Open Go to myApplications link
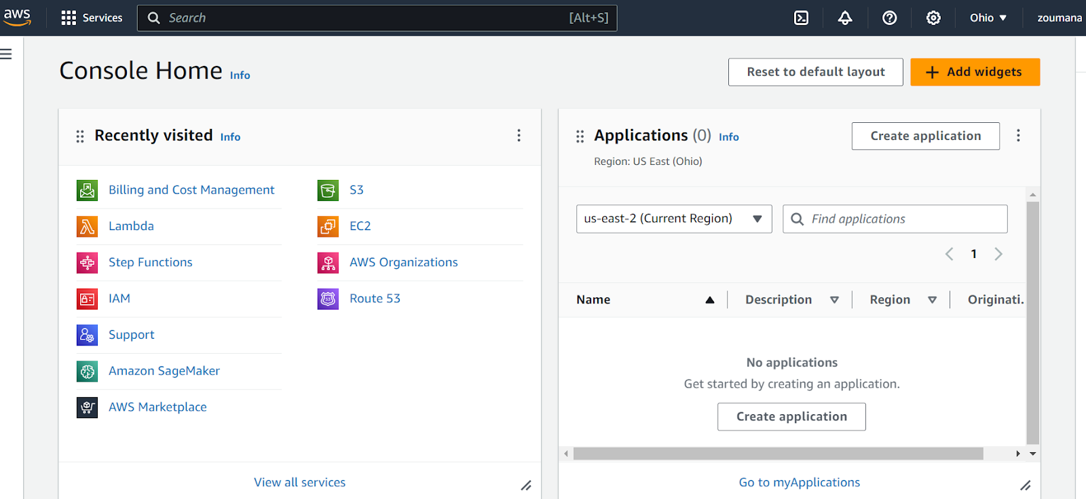Image resolution: width=1086 pixels, height=499 pixels. coord(800,482)
